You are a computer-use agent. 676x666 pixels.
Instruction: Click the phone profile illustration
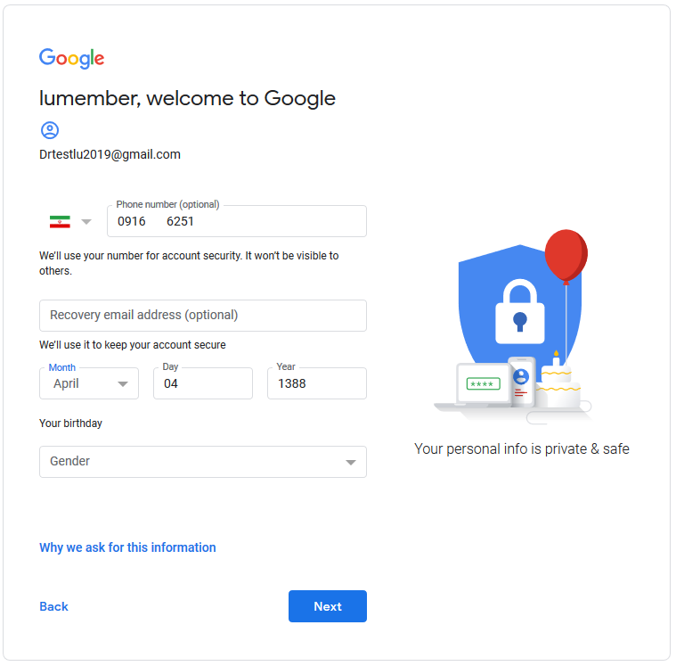[521, 382]
